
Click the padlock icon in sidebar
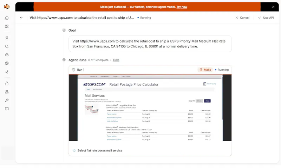tap(7, 83)
